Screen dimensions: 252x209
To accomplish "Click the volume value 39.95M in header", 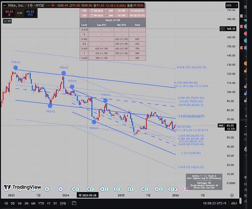I will [138, 5].
